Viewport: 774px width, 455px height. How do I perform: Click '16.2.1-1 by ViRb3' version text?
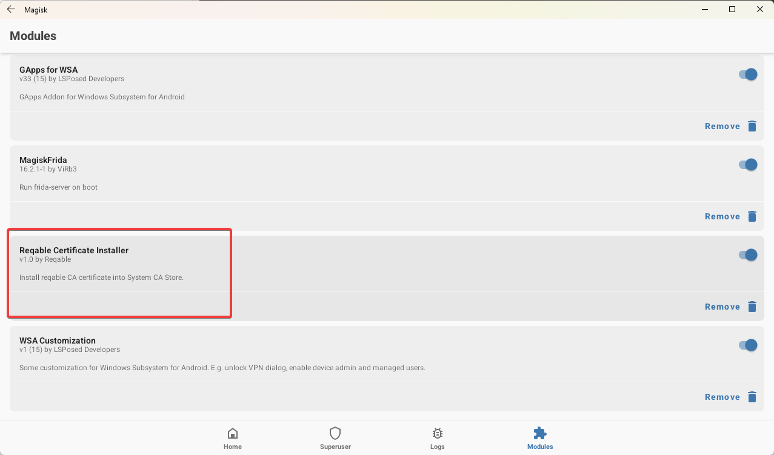point(48,169)
